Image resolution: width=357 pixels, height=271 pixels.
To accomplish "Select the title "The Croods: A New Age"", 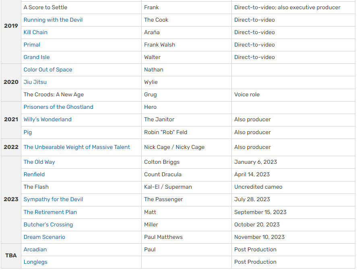I will (x=54, y=95).
